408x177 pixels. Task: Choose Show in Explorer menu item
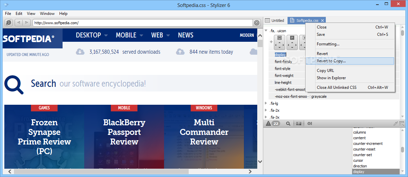(350, 78)
